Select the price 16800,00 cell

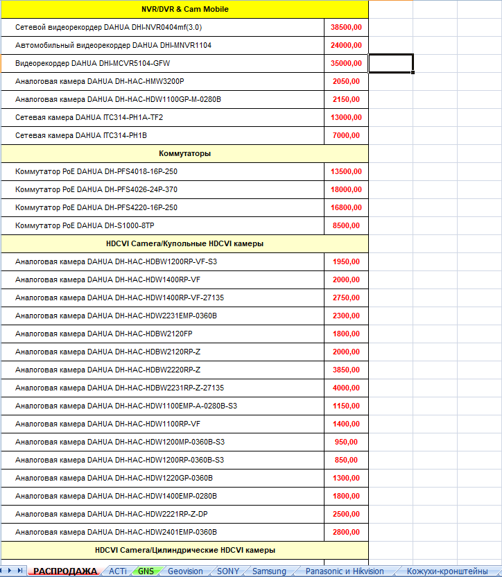346,207
